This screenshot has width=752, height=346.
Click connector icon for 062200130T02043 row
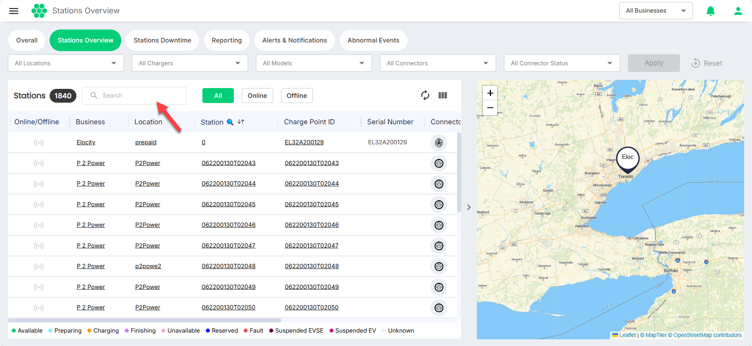[439, 163]
